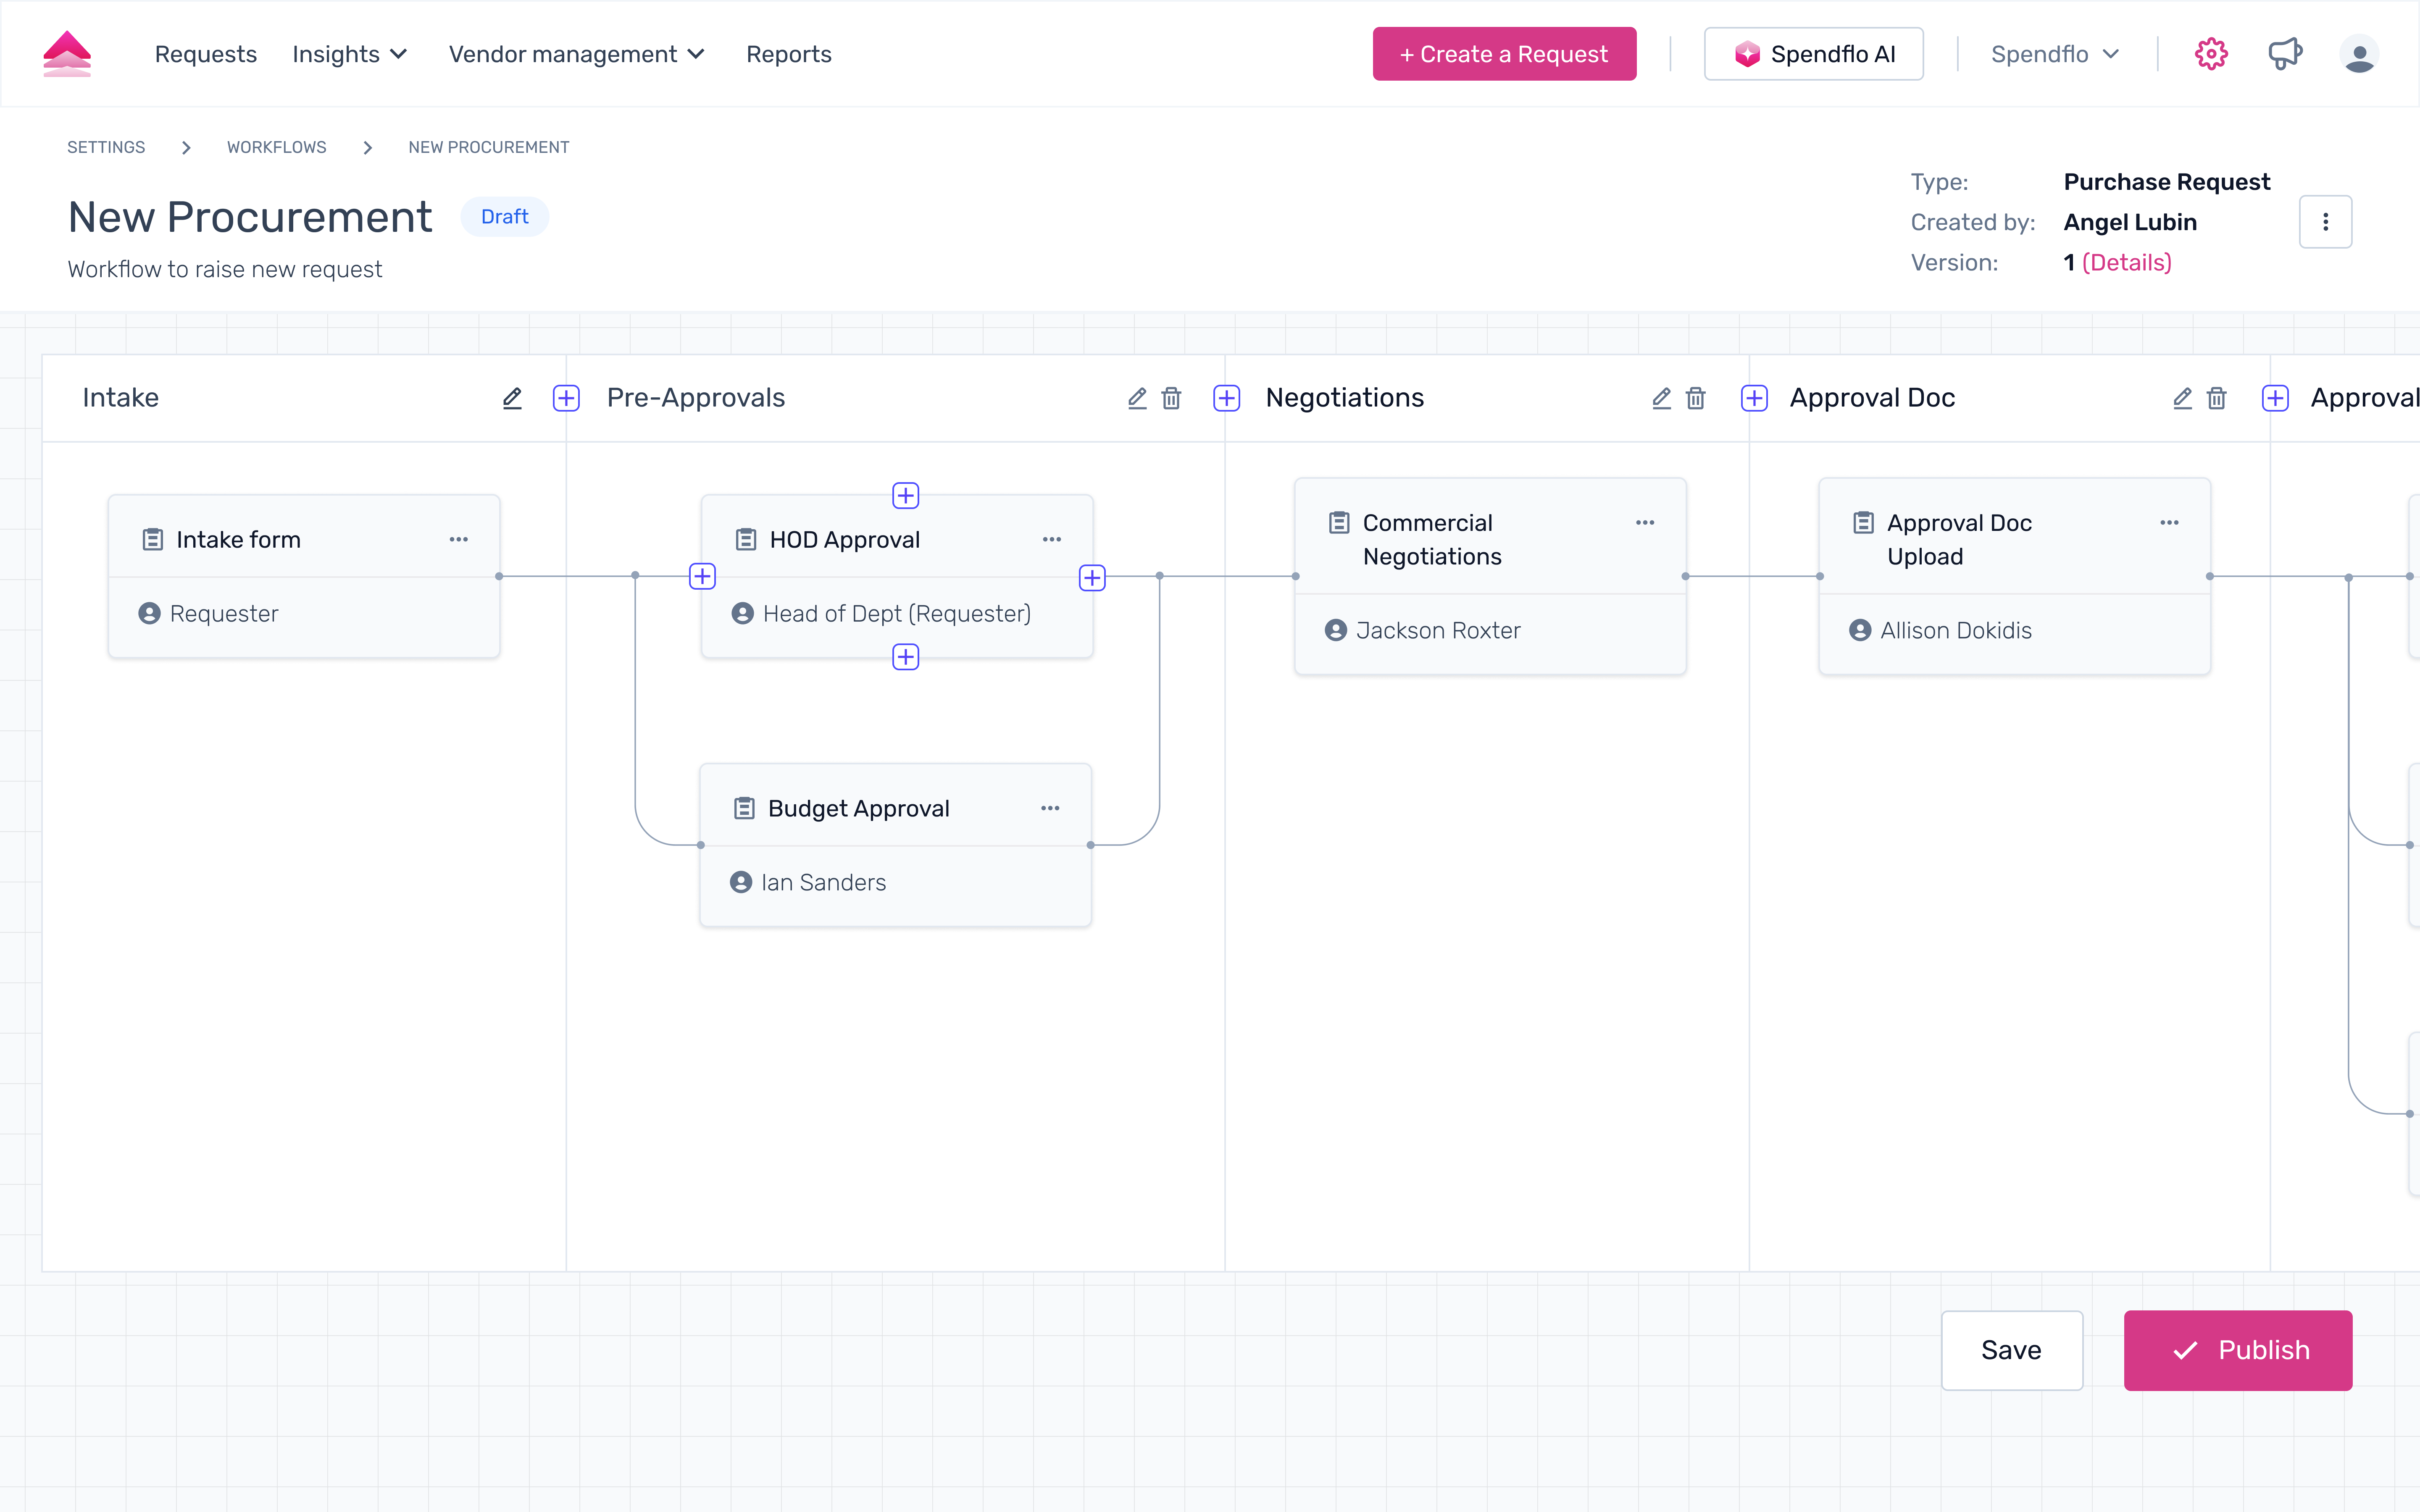Image resolution: width=2420 pixels, height=1512 pixels.
Task: Select the Intake form step card
Action: coord(304,576)
